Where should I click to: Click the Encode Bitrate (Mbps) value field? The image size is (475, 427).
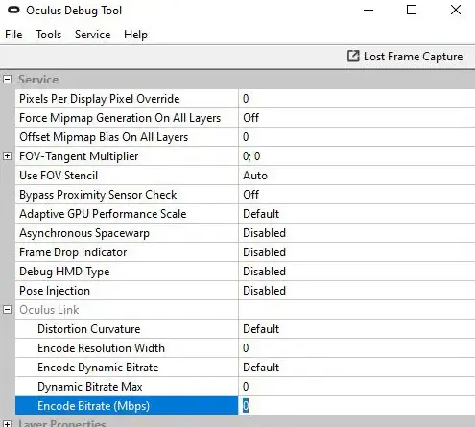(357, 406)
